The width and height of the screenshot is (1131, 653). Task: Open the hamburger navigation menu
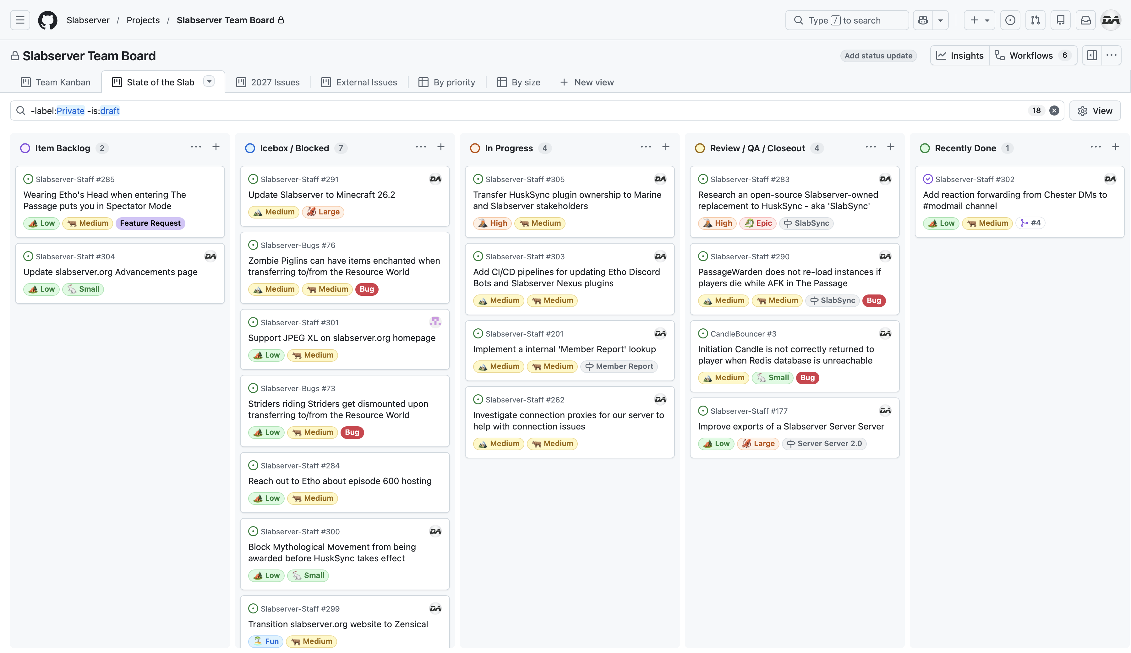click(20, 20)
